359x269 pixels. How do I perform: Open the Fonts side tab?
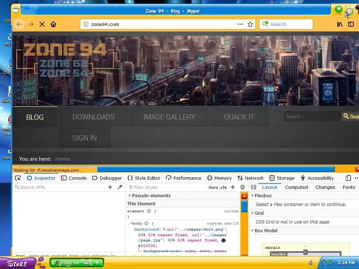[x=349, y=187]
